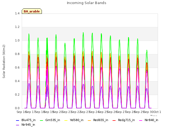Click the Oct 1 x-axis date label
The image size is (174, 130).
157,112
